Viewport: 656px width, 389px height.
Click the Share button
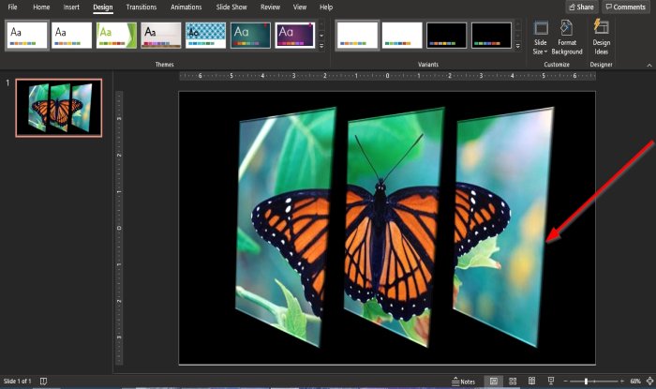click(x=580, y=7)
